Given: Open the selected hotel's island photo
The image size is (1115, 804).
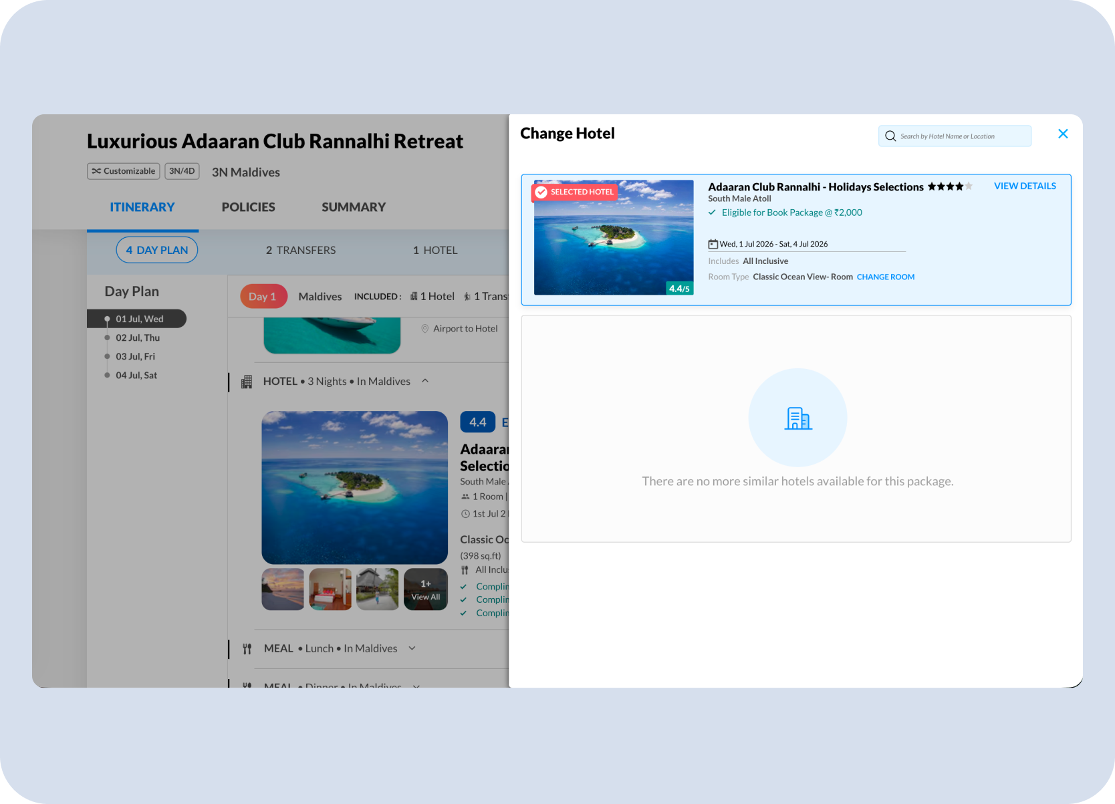Looking at the screenshot, I should point(614,237).
